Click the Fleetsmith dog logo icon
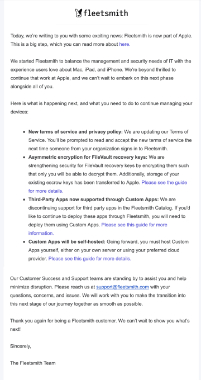The image size is (201, 380). coord(79,13)
